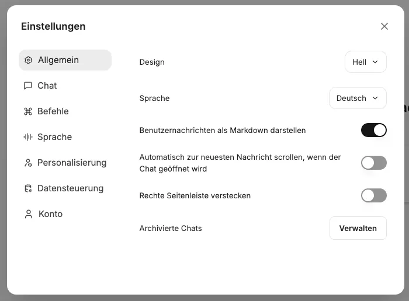The width and height of the screenshot is (409, 301).
Task: Select the Befehle label in sidebar
Action: pos(53,111)
